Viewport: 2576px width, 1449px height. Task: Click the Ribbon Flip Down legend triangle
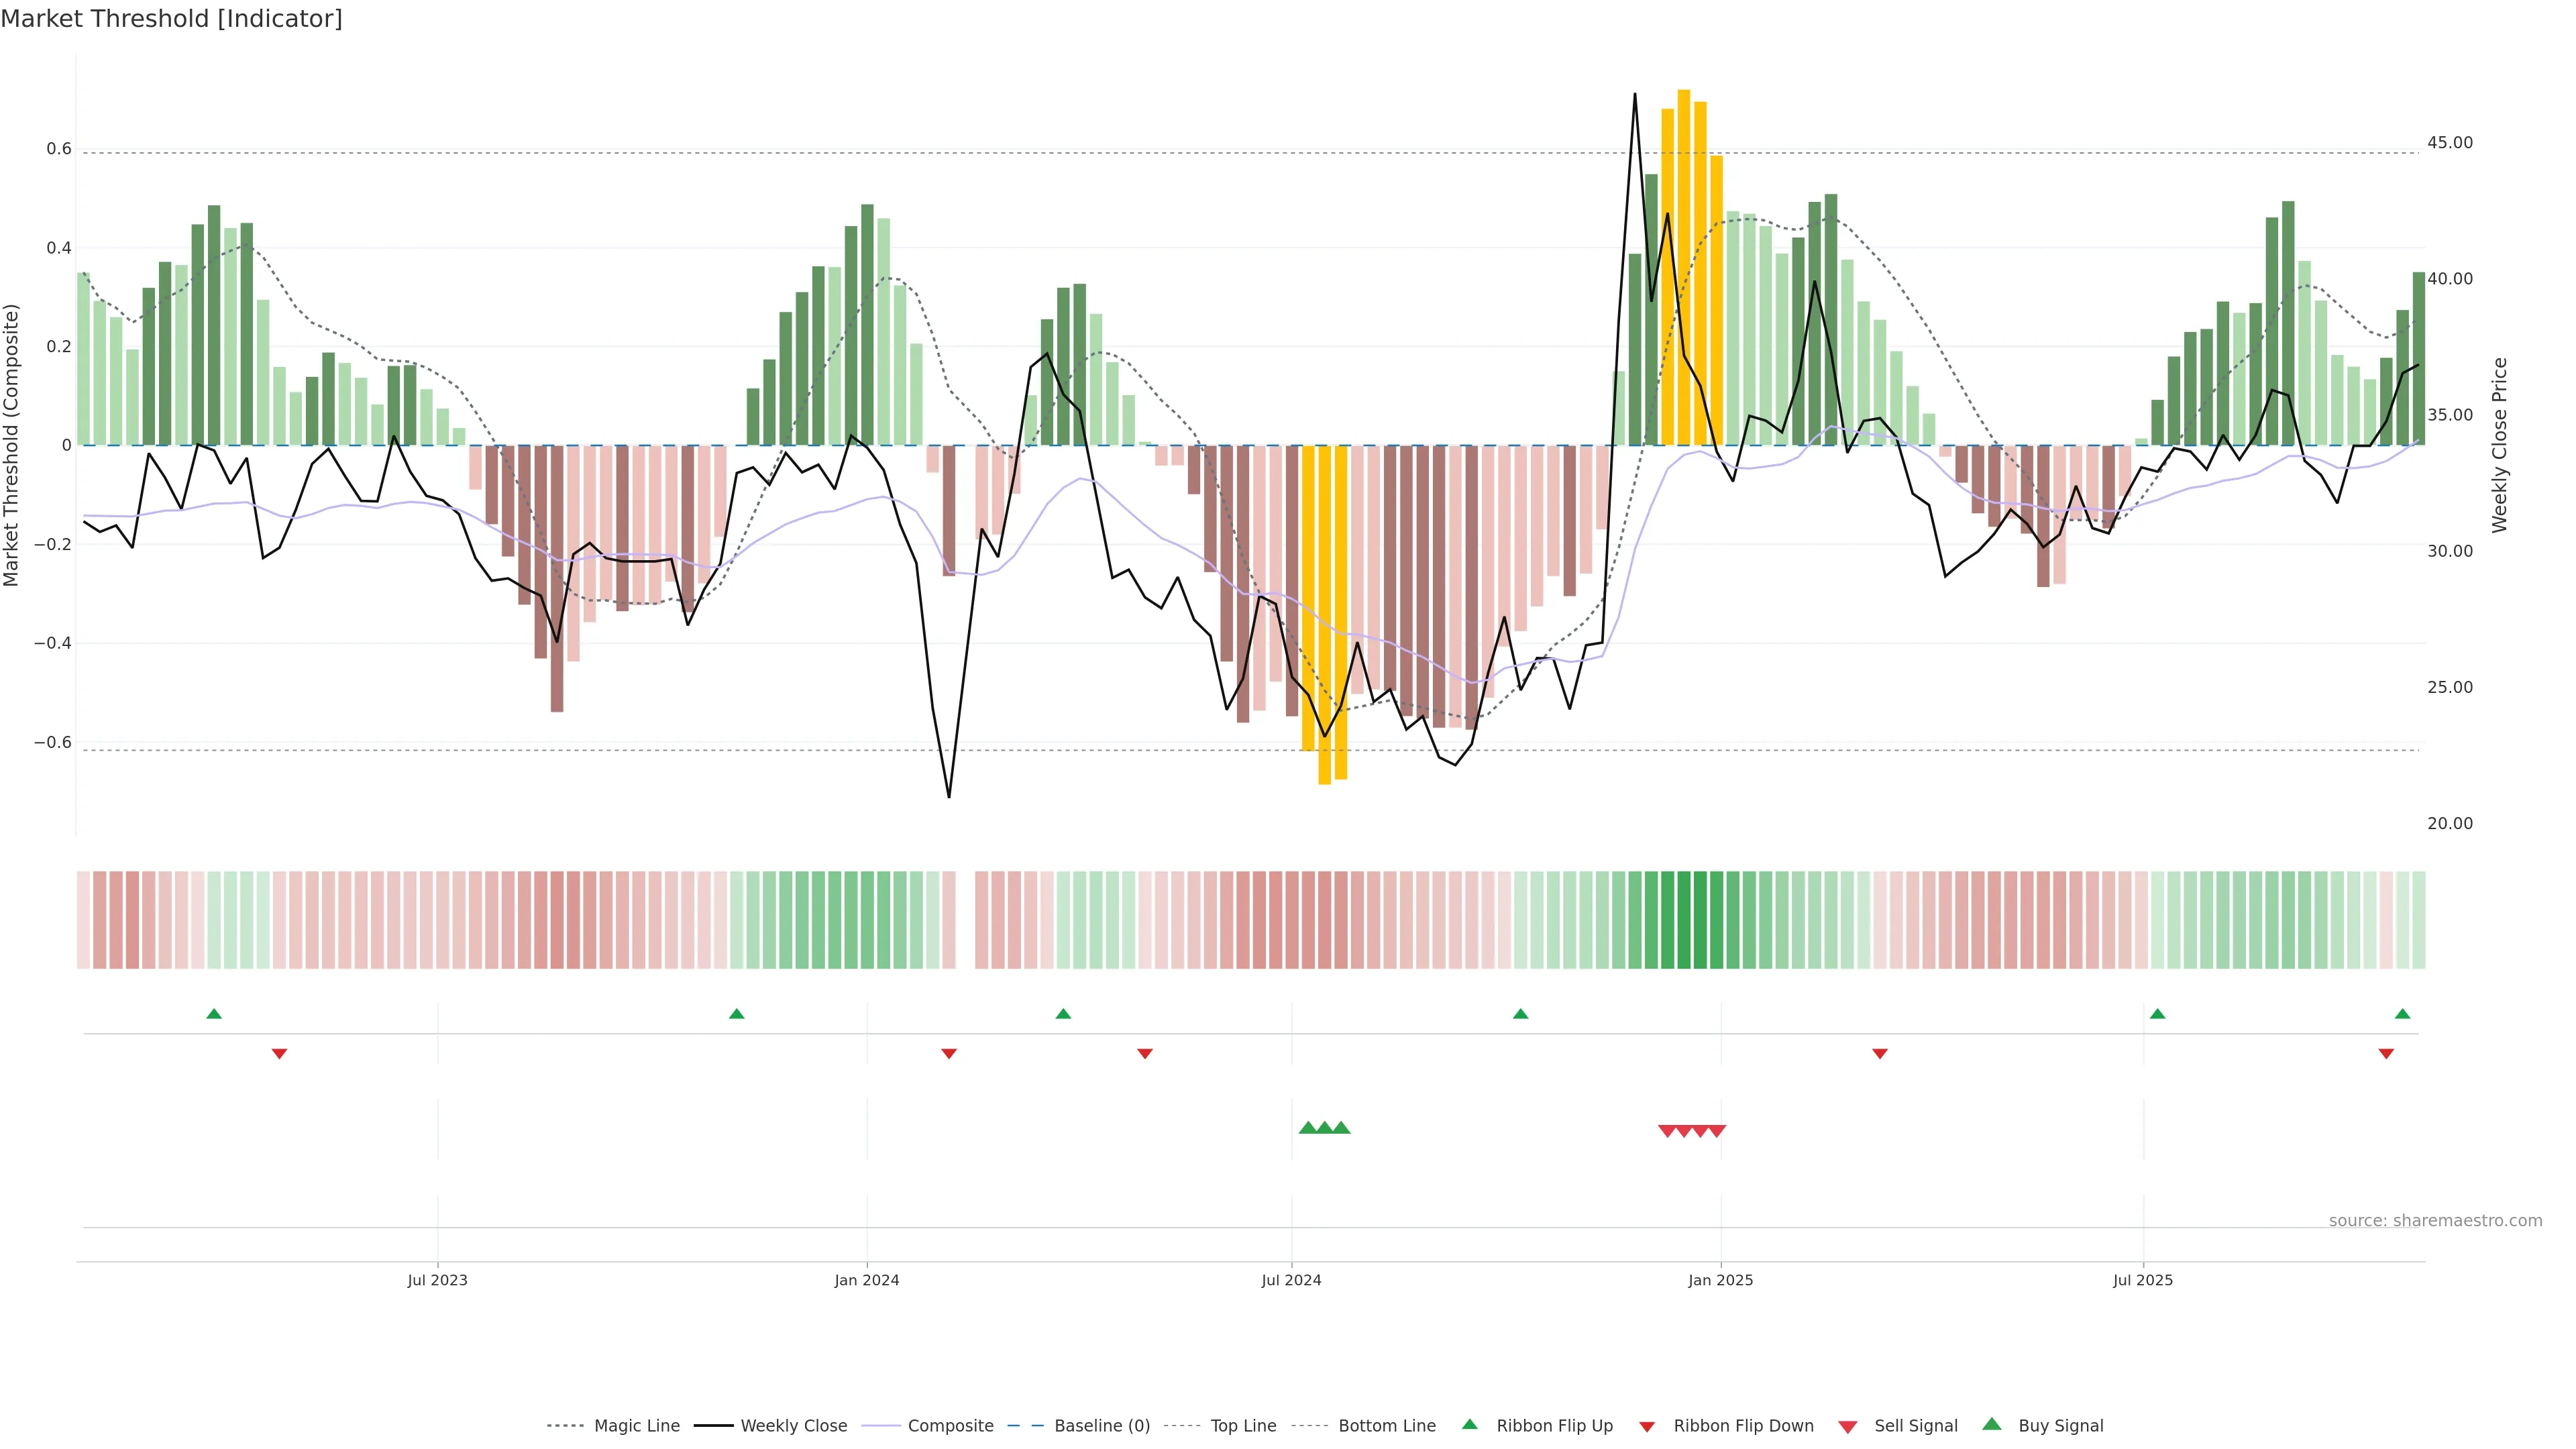tap(1647, 1426)
